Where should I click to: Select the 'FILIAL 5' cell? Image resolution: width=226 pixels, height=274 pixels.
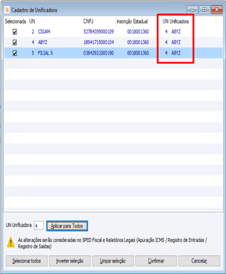pos(46,53)
